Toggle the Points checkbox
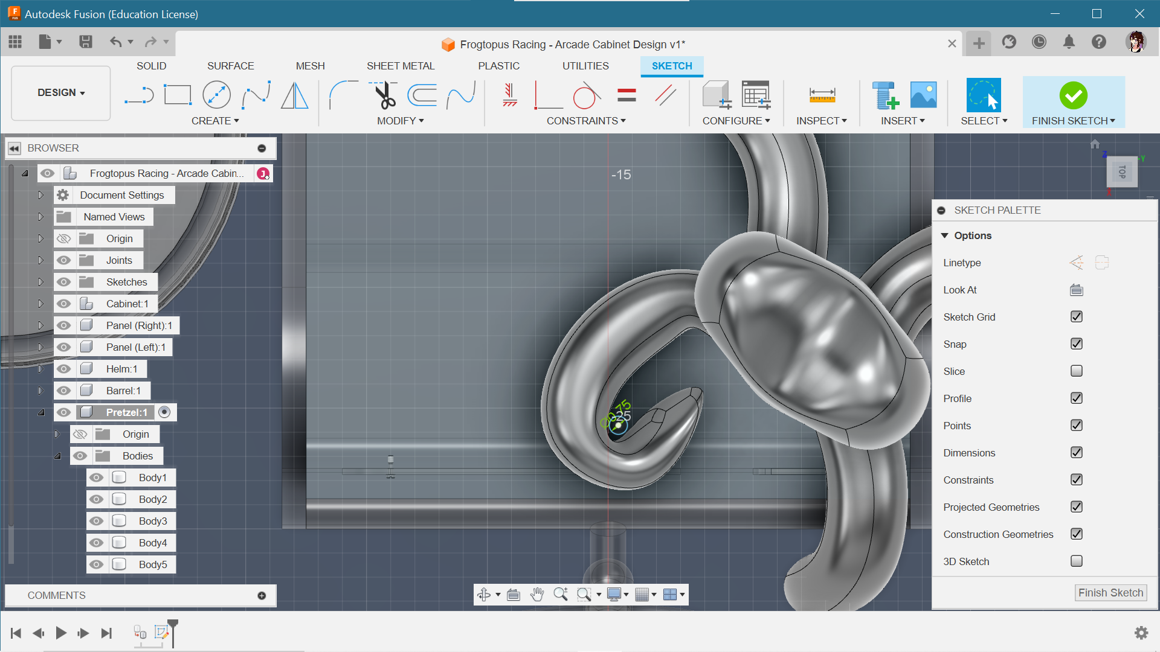This screenshot has width=1160, height=652. pyautogui.click(x=1077, y=425)
